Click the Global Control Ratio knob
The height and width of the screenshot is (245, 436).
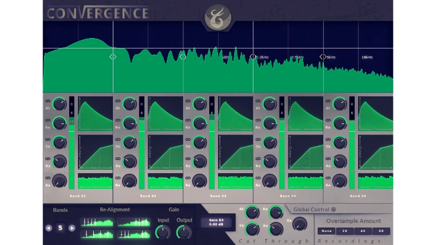point(276,229)
